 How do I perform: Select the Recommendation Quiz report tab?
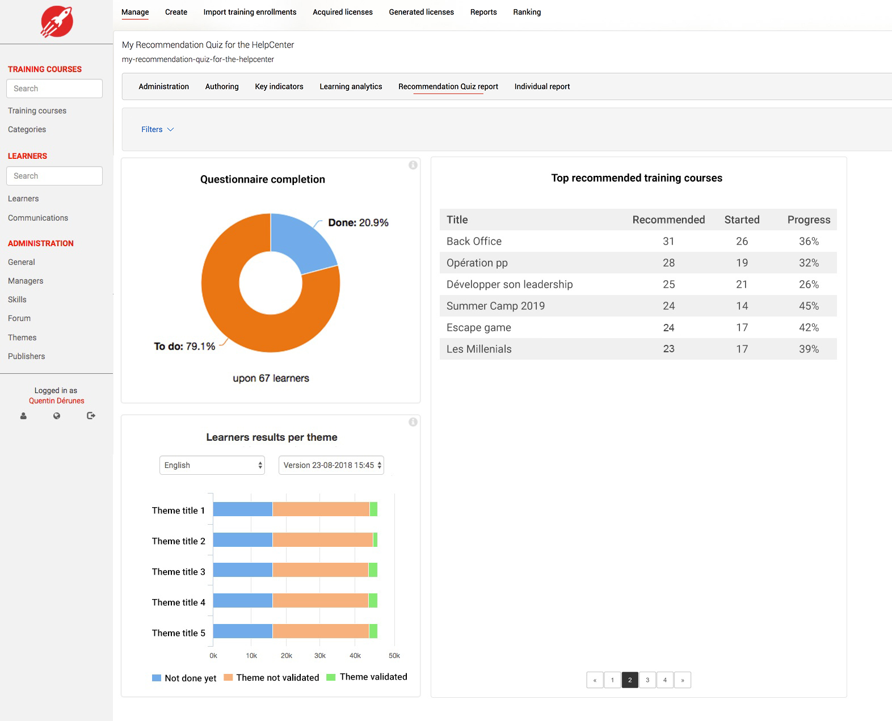(x=448, y=86)
